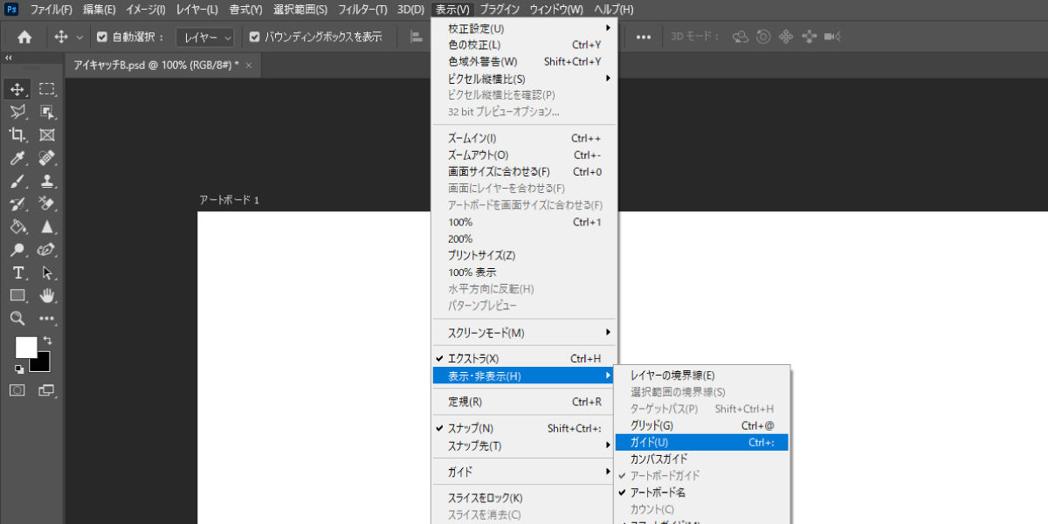The height and width of the screenshot is (524, 1048).
Task: Toggle ガイド(U) visibility in submenu
Action: click(702, 442)
